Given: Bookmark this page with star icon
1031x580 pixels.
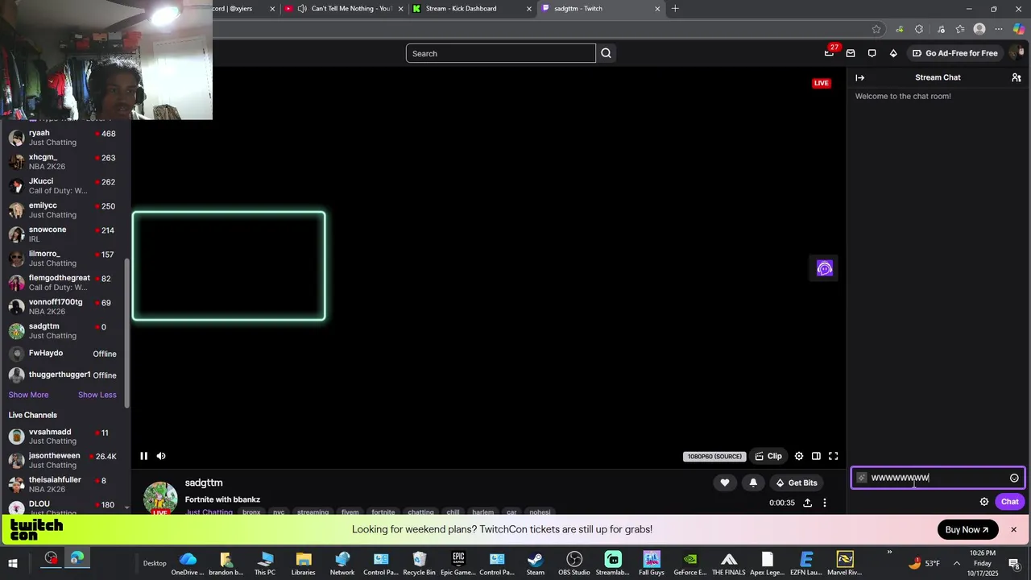Looking at the screenshot, I should pyautogui.click(x=876, y=29).
